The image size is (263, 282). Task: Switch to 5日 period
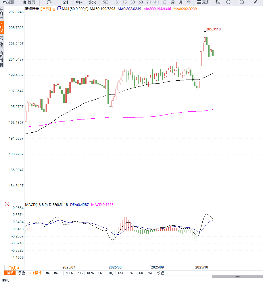click(x=105, y=2)
